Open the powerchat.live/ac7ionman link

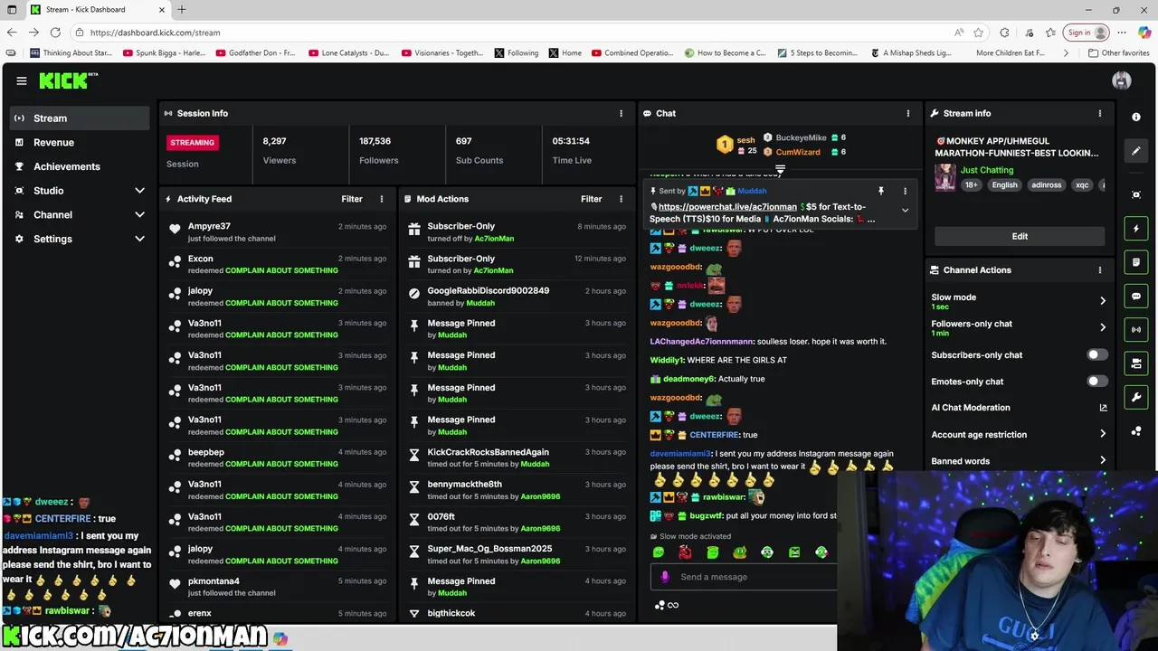point(727,207)
